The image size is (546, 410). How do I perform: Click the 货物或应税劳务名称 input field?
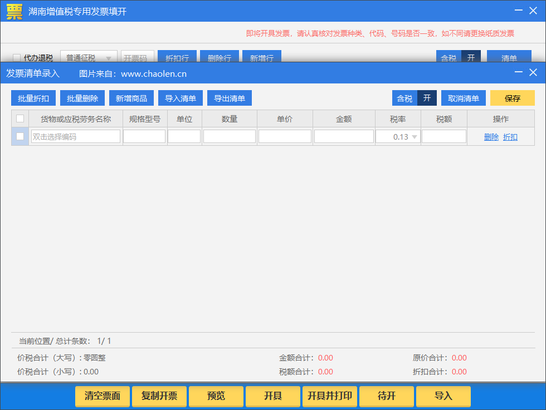pos(76,136)
